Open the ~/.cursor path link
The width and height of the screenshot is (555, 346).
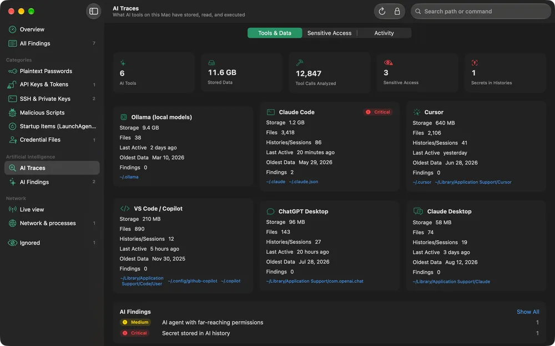tap(422, 182)
